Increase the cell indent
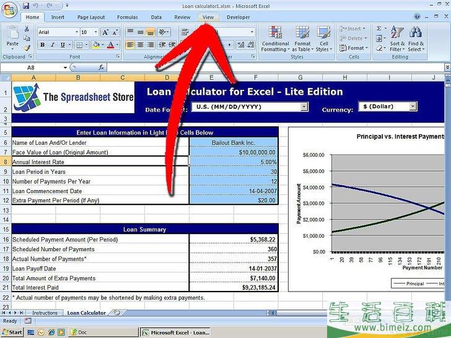Viewport: 451px width, 338px height. 172,45
